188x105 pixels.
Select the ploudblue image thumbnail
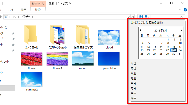pyautogui.click(x=109, y=59)
